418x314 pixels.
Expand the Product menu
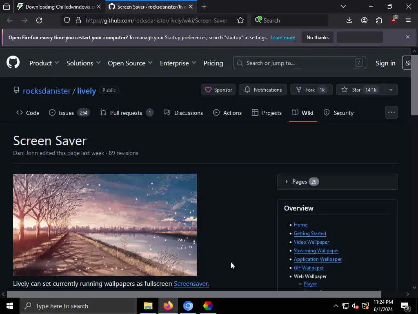44,63
